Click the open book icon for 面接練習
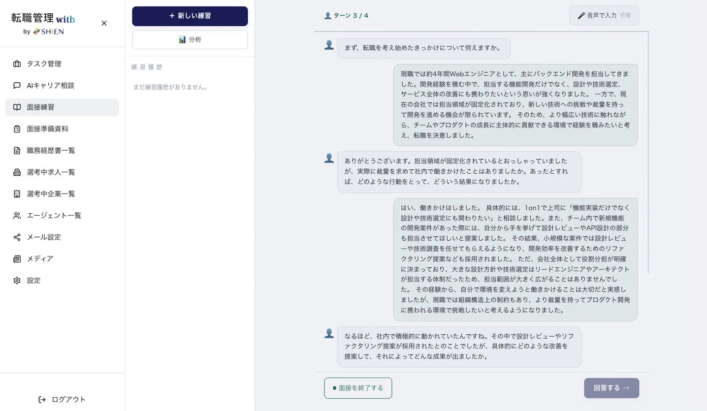Image resolution: width=707 pixels, height=411 pixels. click(x=17, y=107)
